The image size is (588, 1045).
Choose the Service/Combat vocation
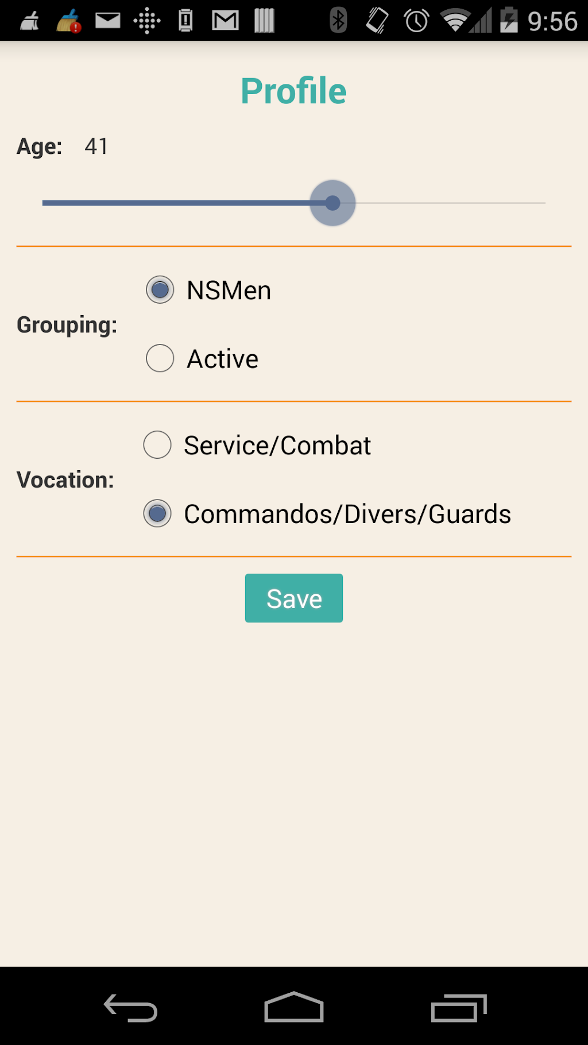pyautogui.click(x=157, y=445)
